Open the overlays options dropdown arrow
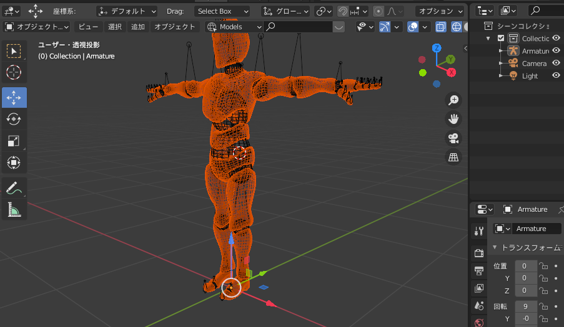The height and width of the screenshot is (327, 564). click(425, 27)
